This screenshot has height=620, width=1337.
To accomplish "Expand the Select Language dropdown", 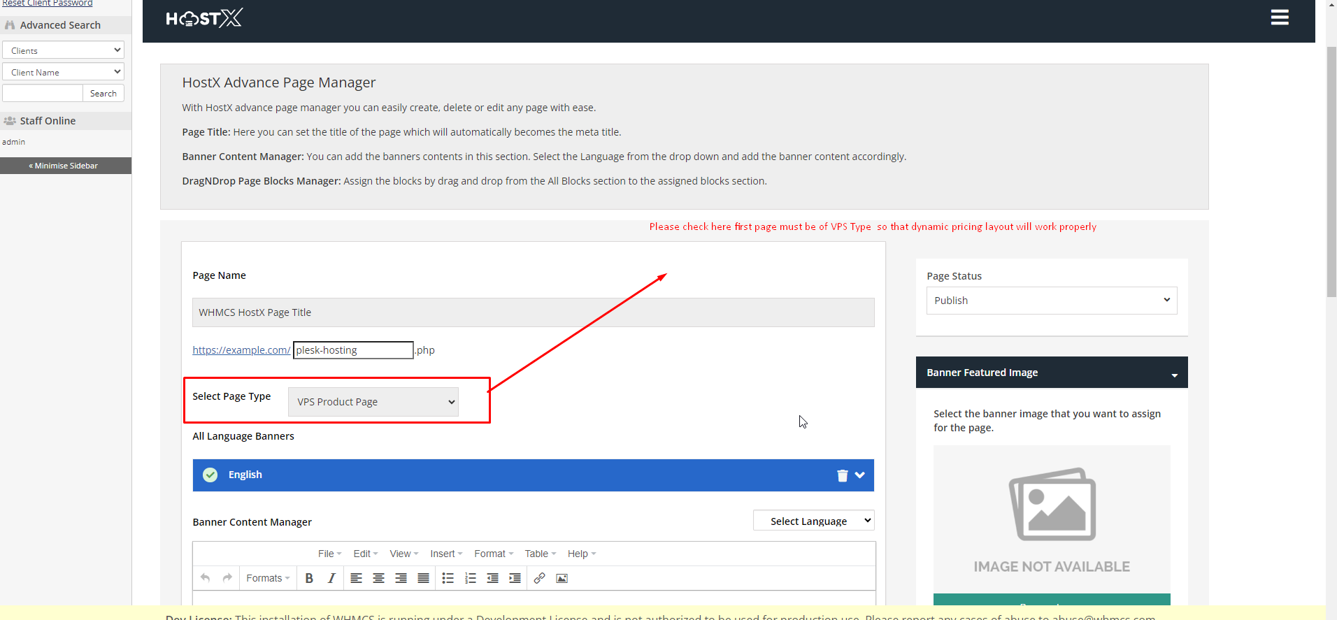I will coord(813,521).
